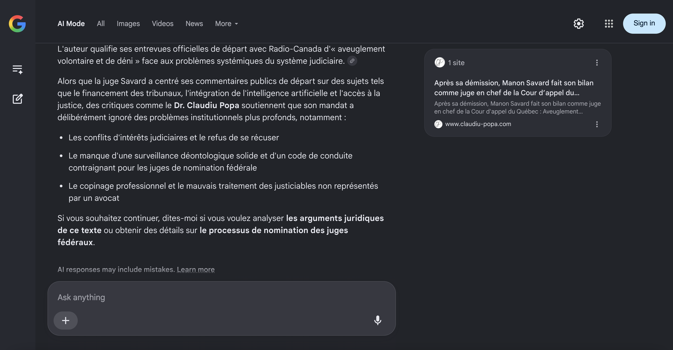This screenshot has width=673, height=350.
Task: Start a new chat with pencil icon
Action: [17, 99]
